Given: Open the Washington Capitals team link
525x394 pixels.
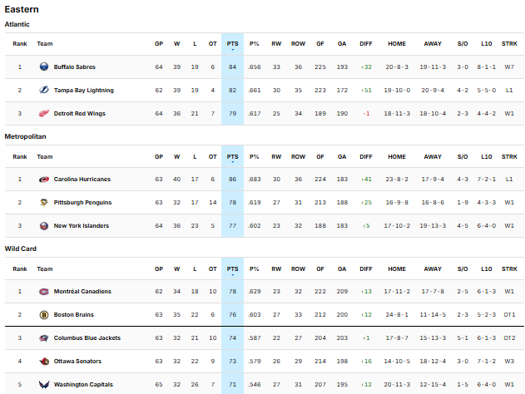Looking at the screenshot, I should pyautogui.click(x=83, y=385).
